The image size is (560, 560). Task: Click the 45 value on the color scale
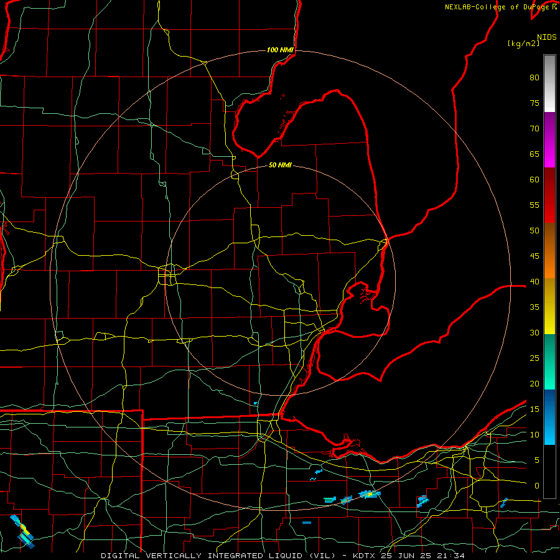(534, 256)
